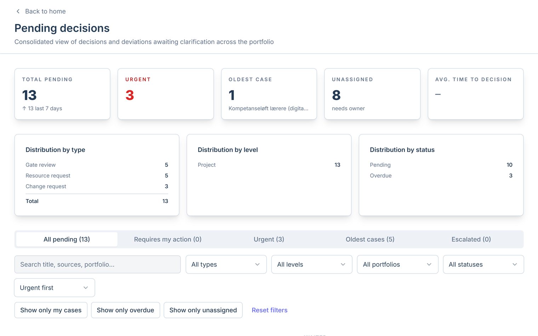Toggle Show only overdue filter
This screenshot has height=336, width=538.
126,310
